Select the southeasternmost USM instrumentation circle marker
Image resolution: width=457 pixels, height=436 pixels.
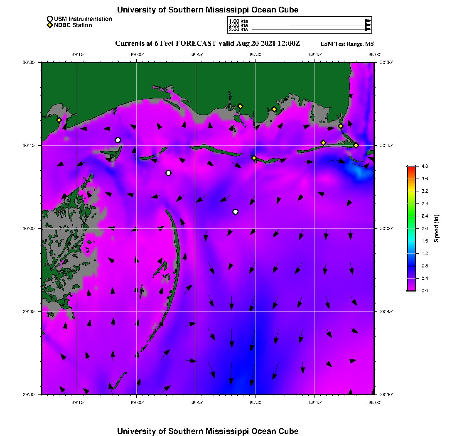click(236, 212)
